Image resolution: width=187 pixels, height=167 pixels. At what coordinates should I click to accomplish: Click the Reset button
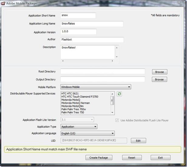[x=132, y=158]
